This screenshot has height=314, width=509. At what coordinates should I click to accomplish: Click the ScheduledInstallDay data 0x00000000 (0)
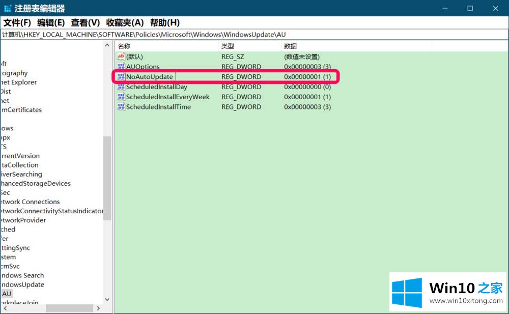pos(307,87)
